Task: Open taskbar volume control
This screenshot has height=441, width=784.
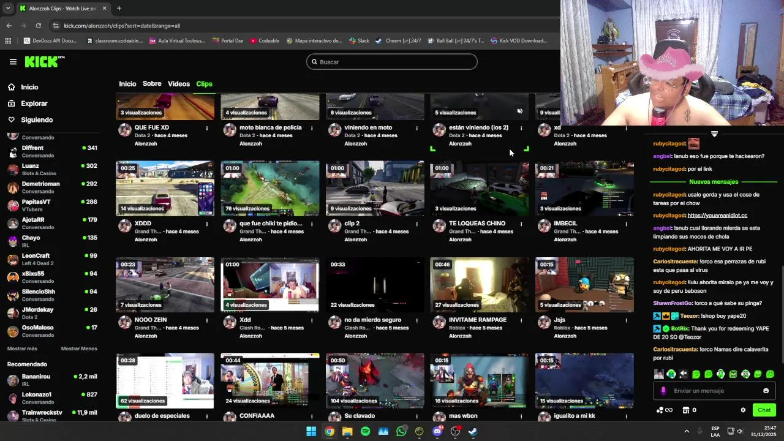Action: pos(739,431)
